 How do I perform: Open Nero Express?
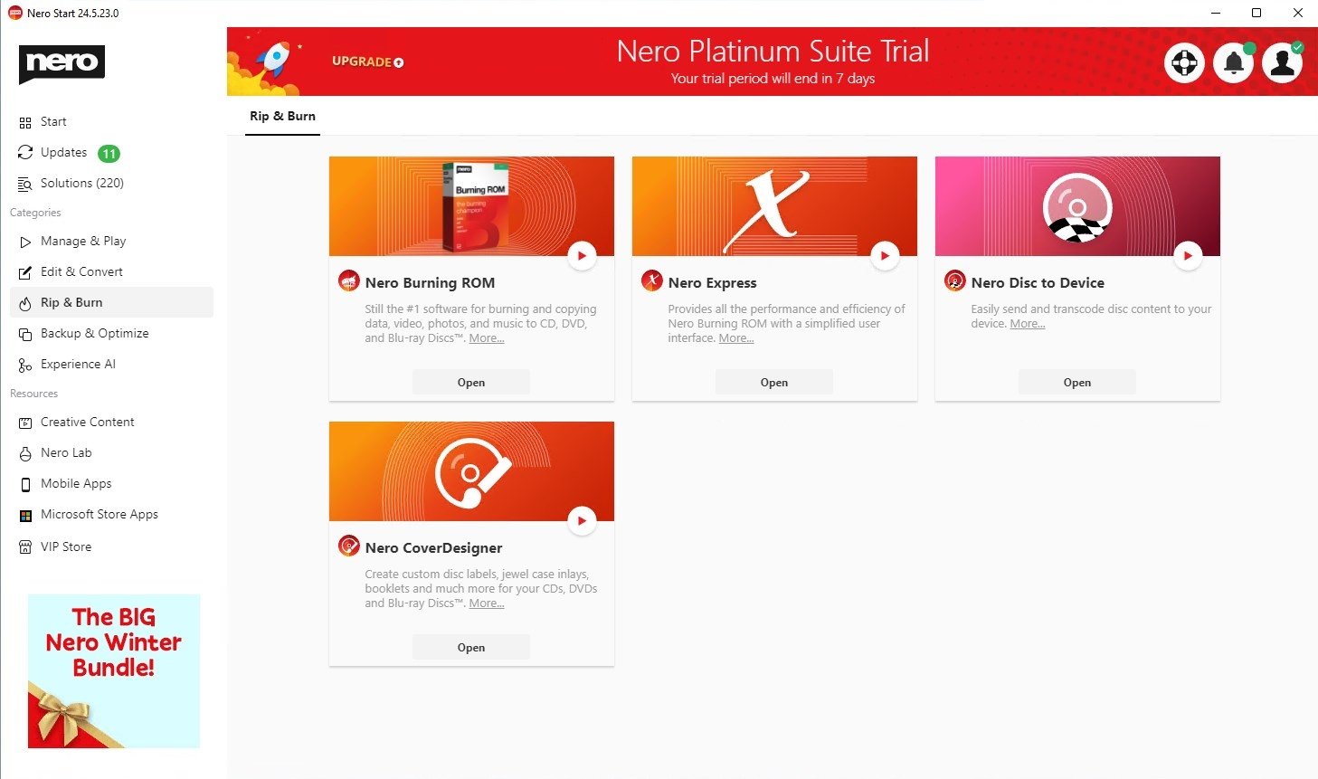point(774,383)
